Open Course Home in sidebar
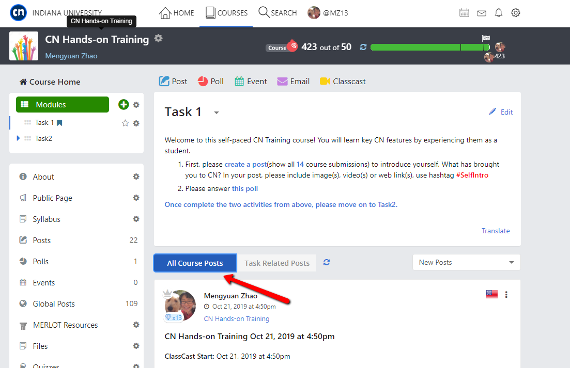This screenshot has height=368, width=570. point(50,82)
